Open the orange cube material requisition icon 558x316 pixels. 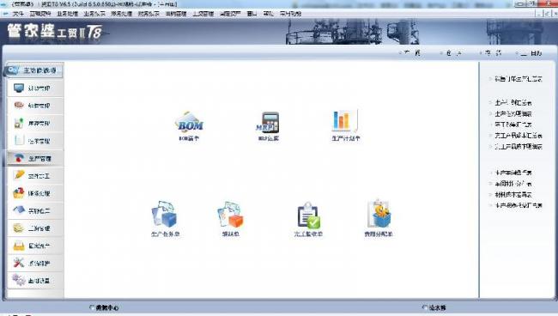[230, 218]
